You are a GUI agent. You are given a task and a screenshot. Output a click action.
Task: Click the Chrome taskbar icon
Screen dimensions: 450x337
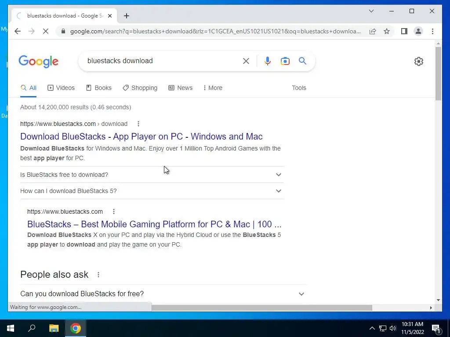tap(76, 328)
